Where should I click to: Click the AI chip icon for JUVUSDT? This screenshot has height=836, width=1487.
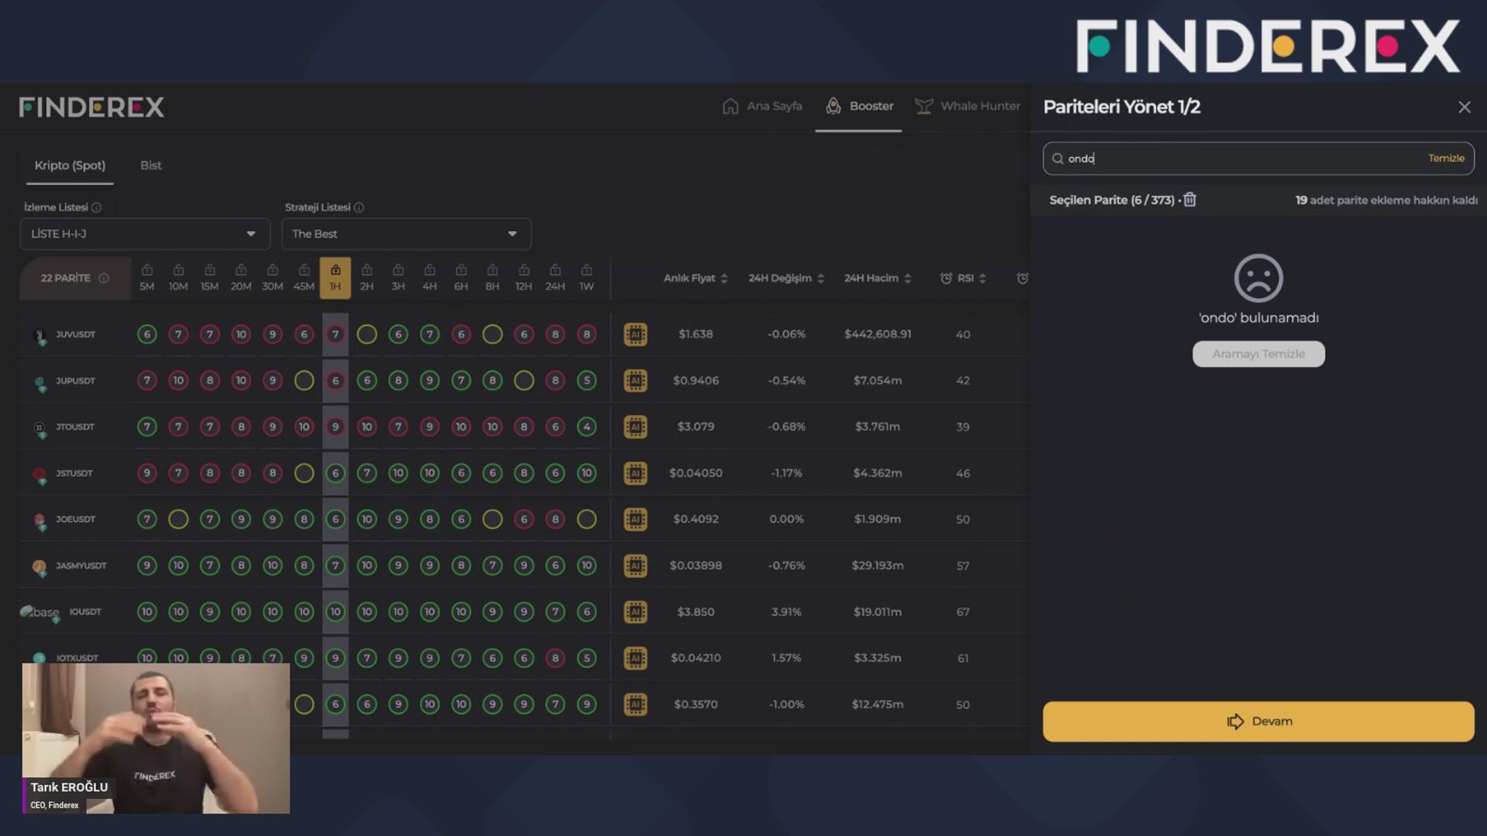pos(635,334)
